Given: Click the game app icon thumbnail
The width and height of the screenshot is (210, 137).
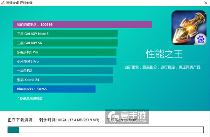Looking at the screenshot, I should pos(189,28).
